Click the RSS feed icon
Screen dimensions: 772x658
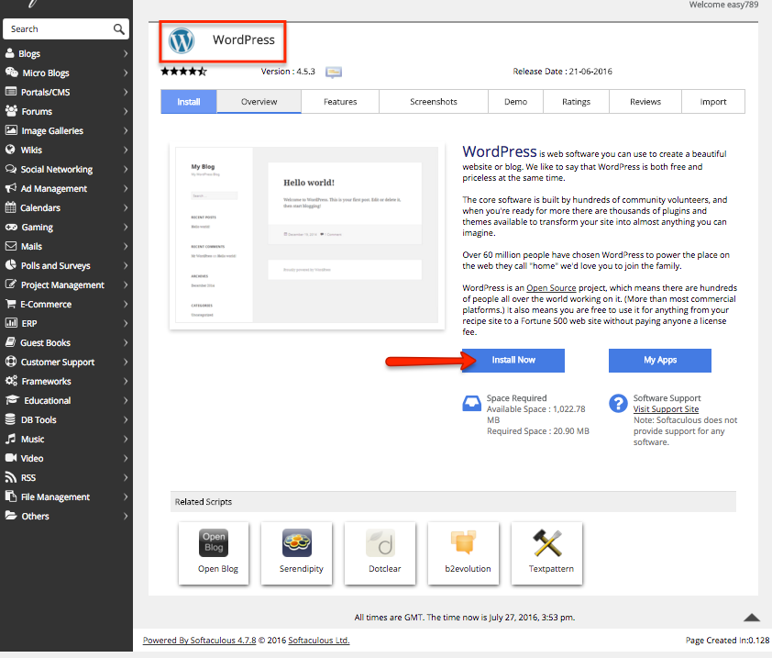pos(11,477)
